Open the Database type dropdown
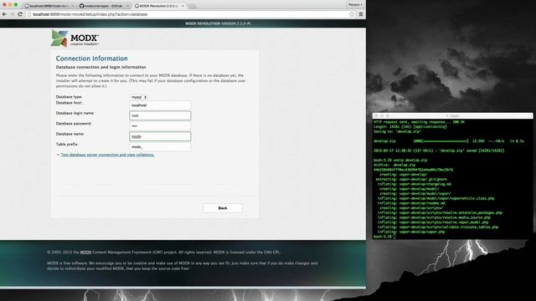This screenshot has height=301, width=536. pos(138,97)
